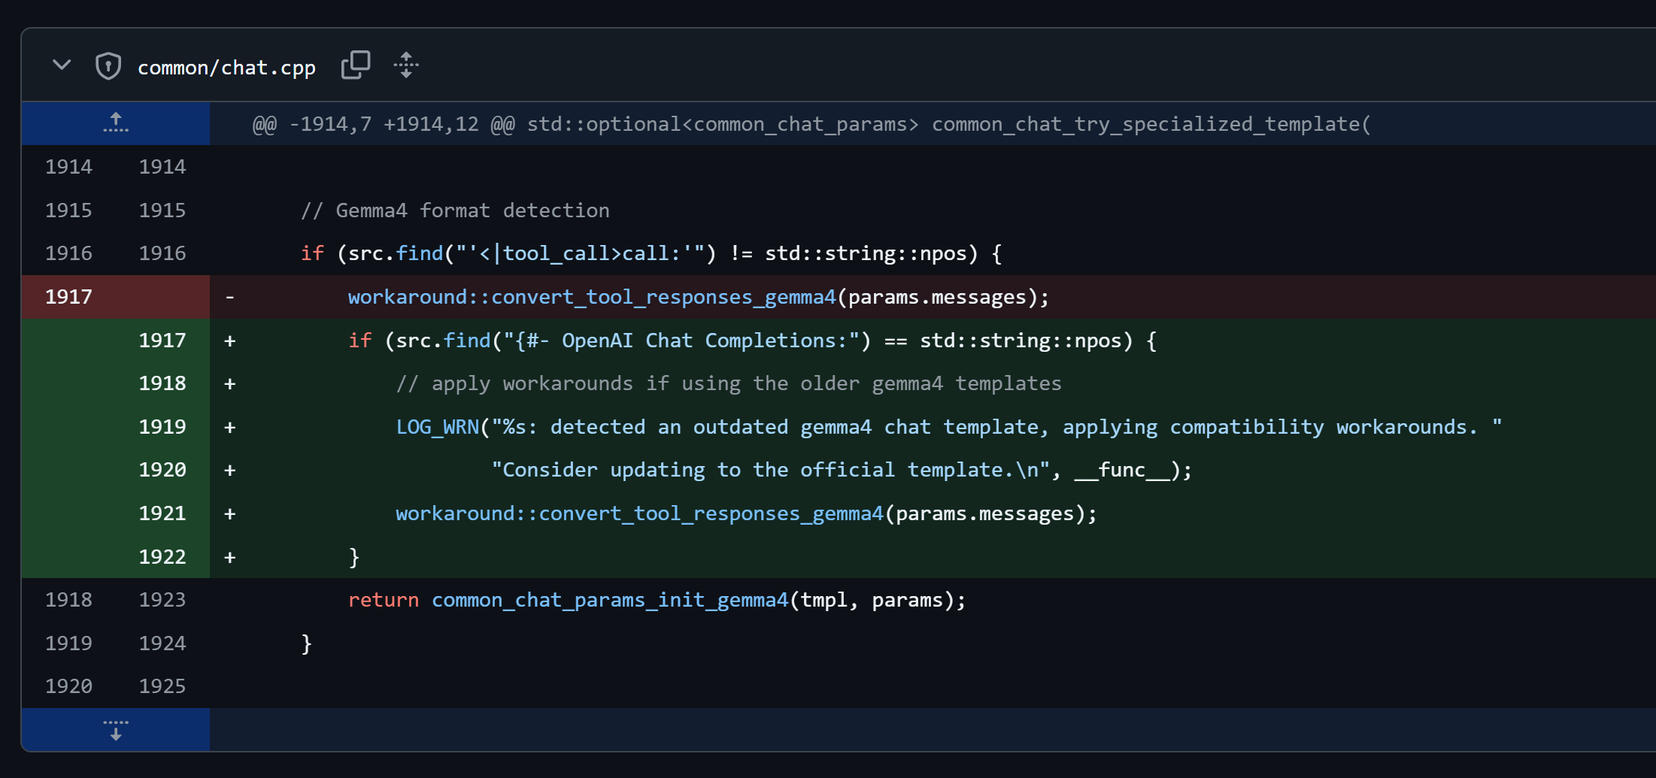Image resolution: width=1656 pixels, height=778 pixels.
Task: Click the closing brace on added line 1922
Action: pyautogui.click(x=354, y=557)
